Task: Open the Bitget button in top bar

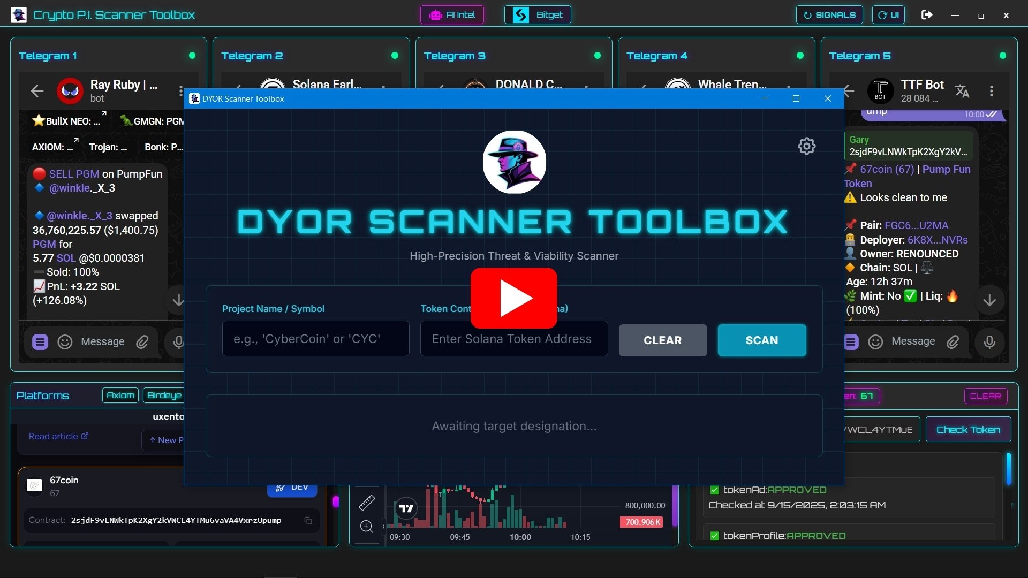Action: (538, 15)
